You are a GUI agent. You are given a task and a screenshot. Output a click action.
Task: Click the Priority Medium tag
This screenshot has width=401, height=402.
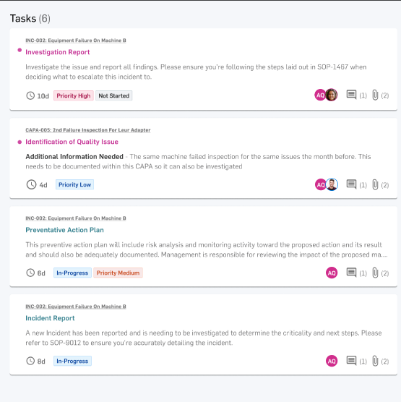(118, 273)
